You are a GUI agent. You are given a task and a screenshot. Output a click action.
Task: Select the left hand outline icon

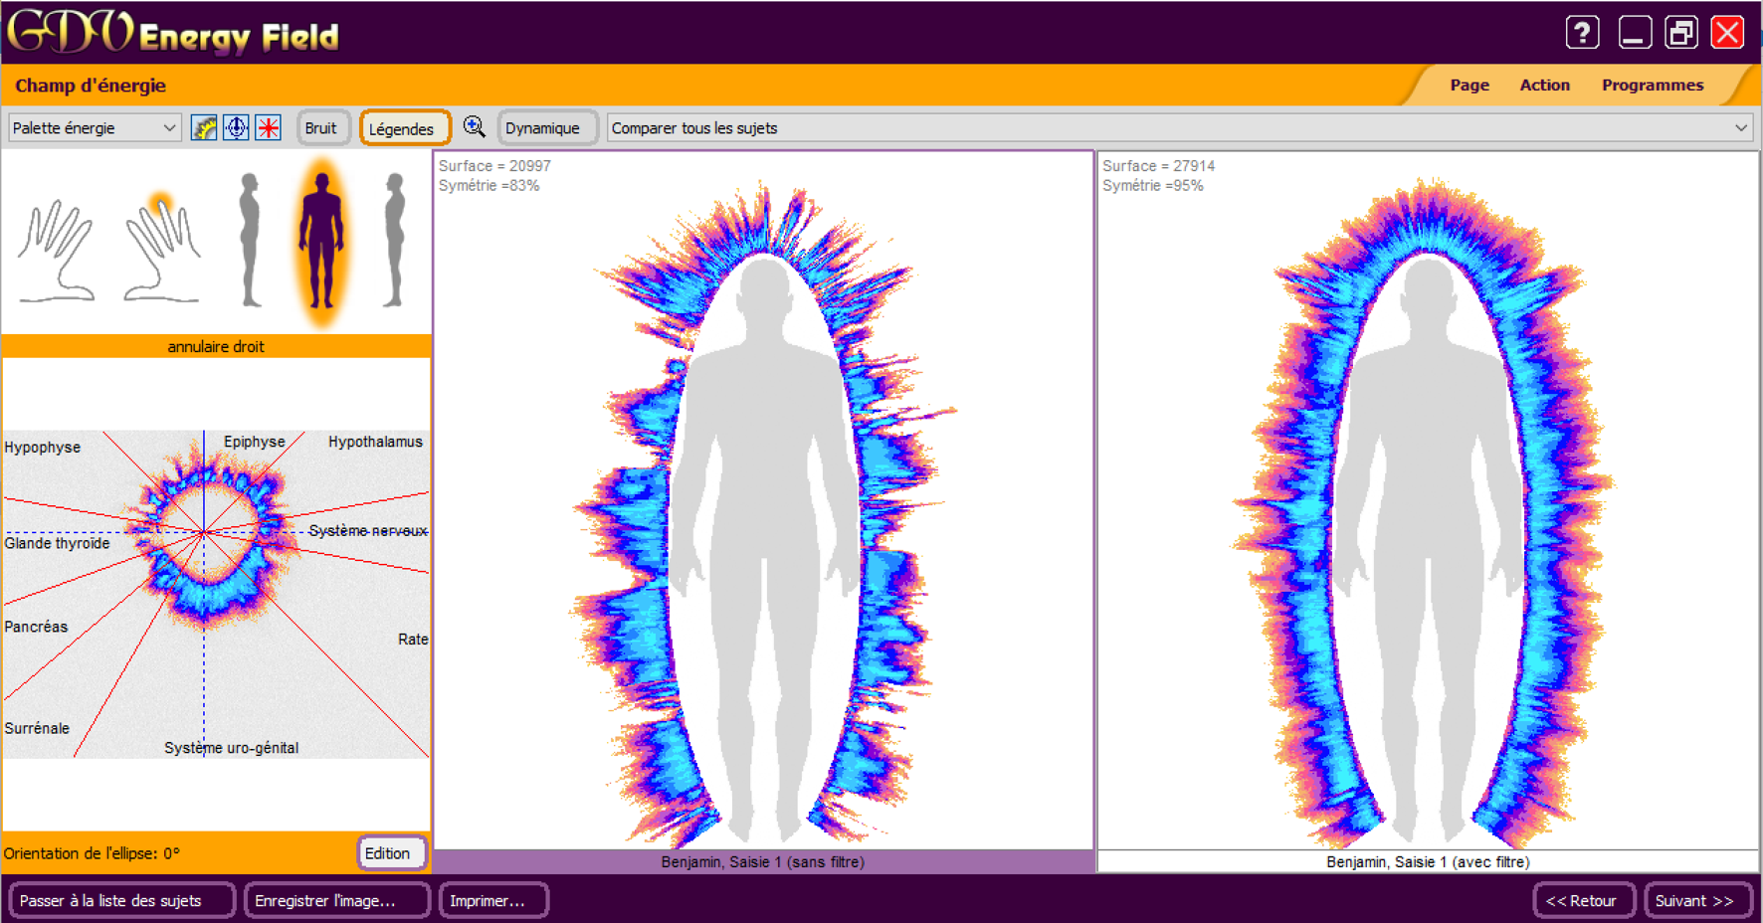tap(58, 249)
